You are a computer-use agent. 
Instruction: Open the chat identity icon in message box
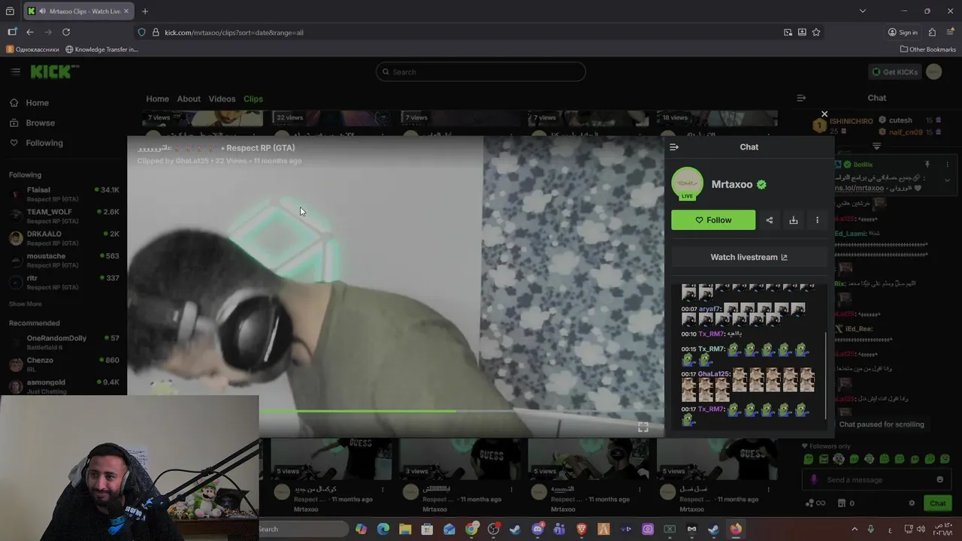(814, 480)
